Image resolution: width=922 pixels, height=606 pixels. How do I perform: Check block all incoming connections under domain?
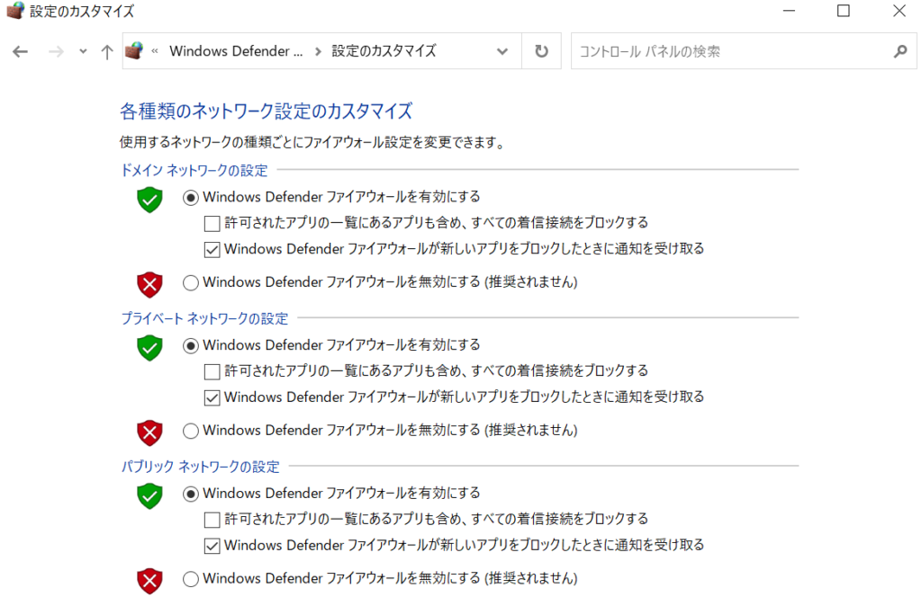(x=212, y=223)
